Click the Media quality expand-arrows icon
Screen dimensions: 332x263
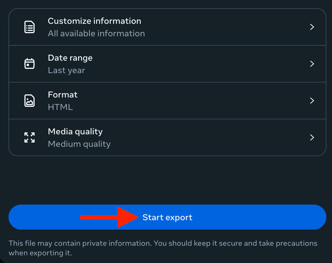[30, 137]
